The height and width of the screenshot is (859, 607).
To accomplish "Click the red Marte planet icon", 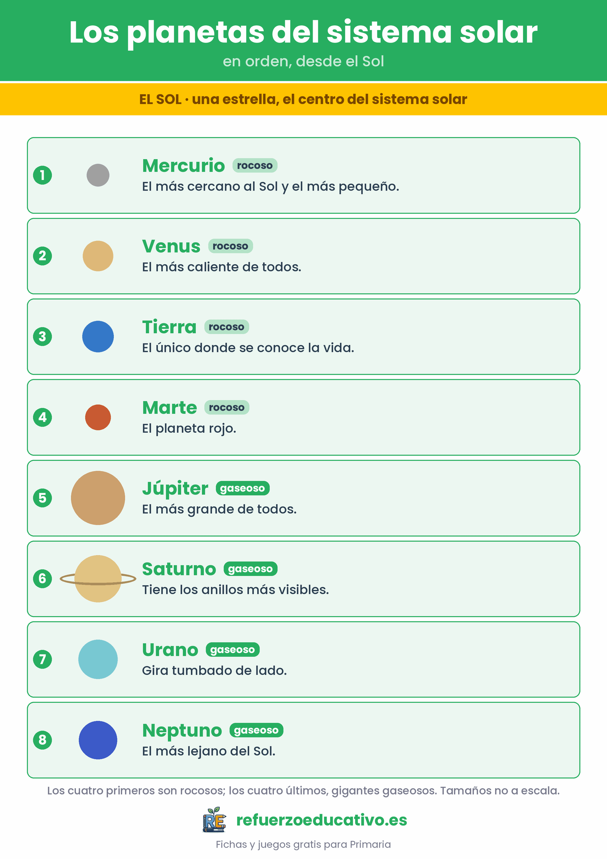I will (x=98, y=417).
